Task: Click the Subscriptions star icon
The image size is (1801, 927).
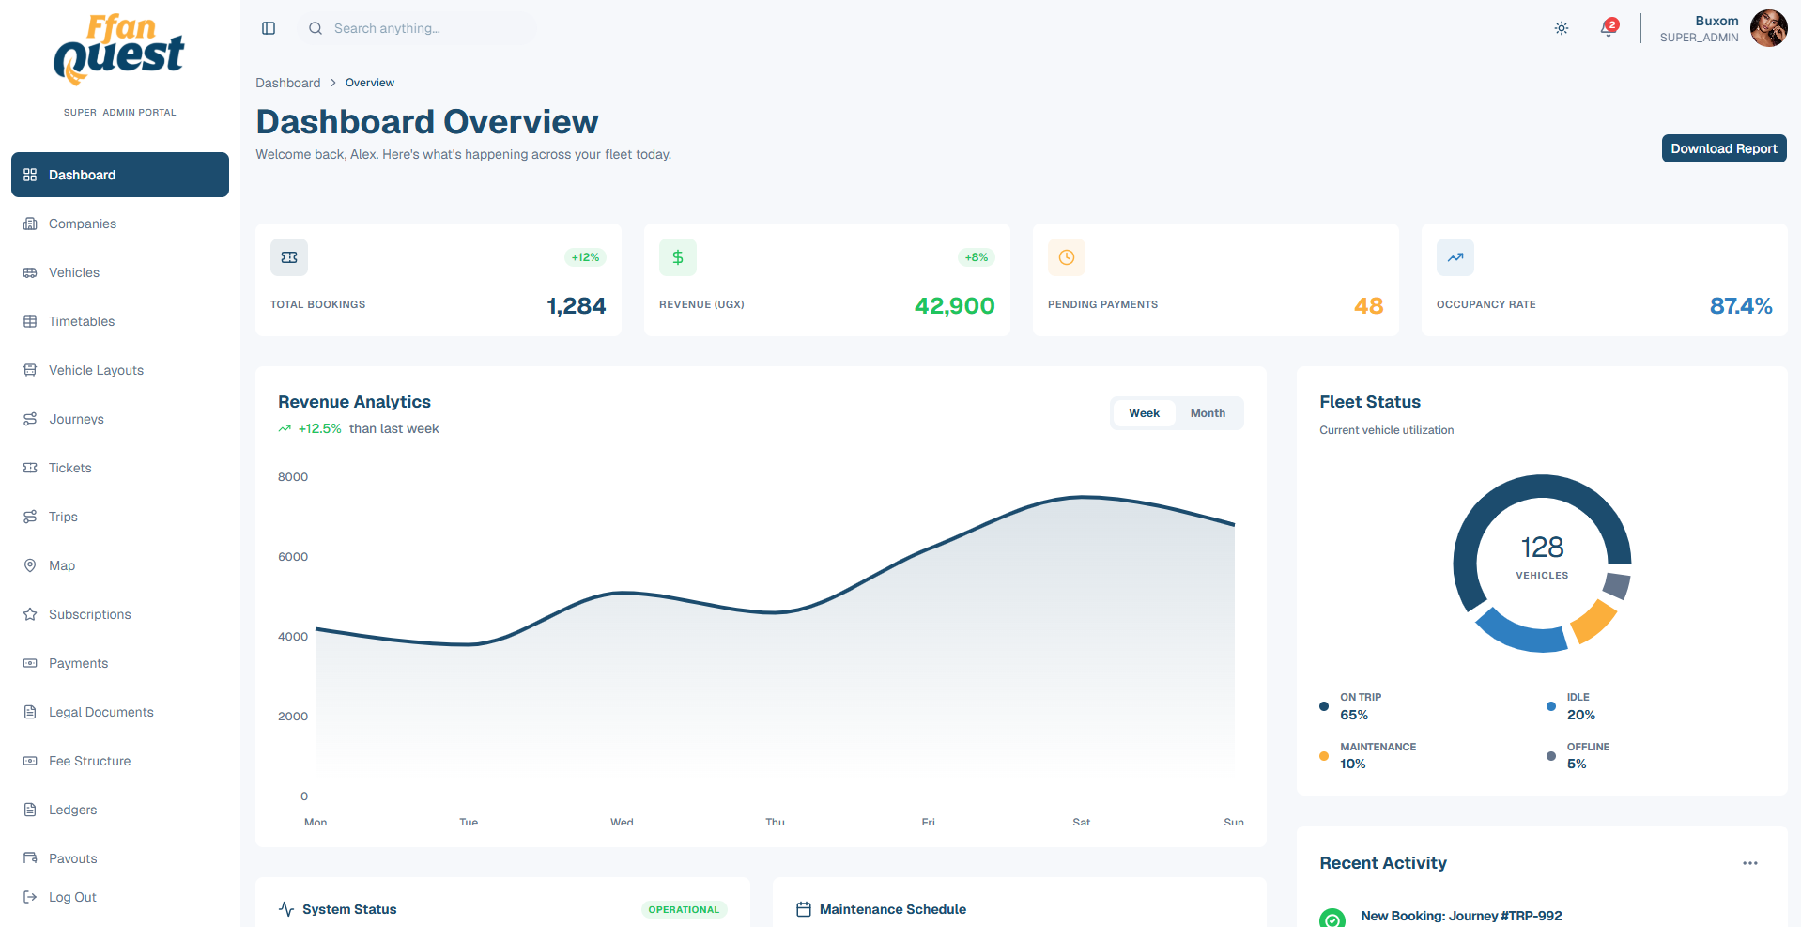Action: coord(30,614)
